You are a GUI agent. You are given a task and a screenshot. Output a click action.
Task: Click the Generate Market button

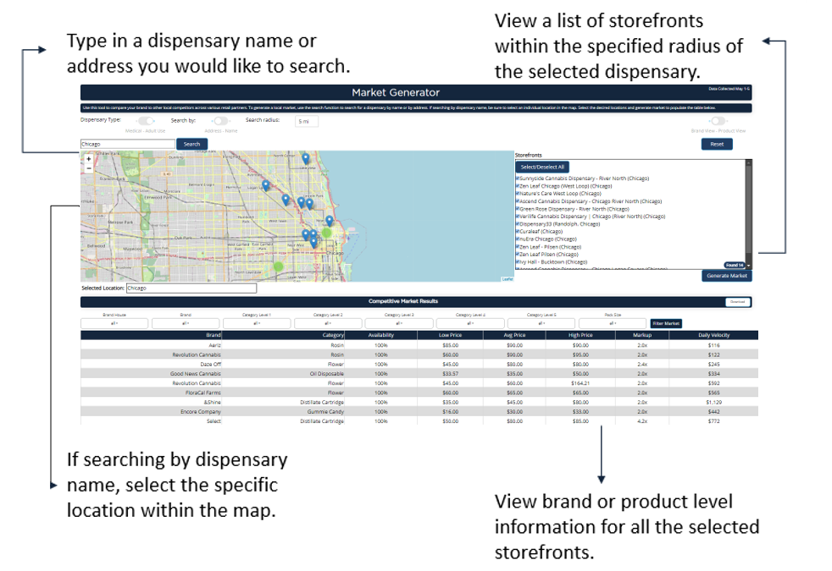pos(726,276)
